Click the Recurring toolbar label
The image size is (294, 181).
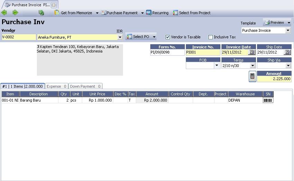160,13
